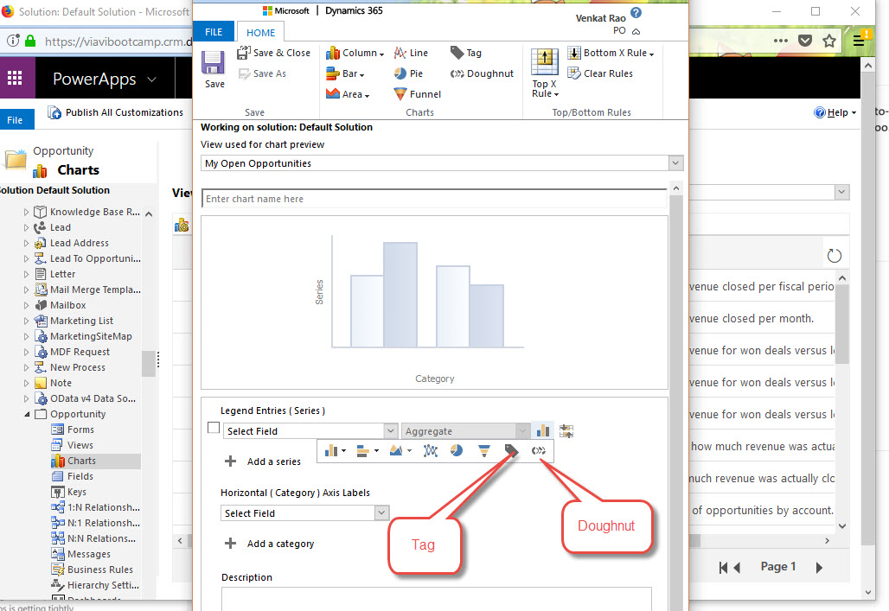Switch to the FILE tab
Image resolution: width=889 pixels, height=611 pixels.
(x=213, y=33)
